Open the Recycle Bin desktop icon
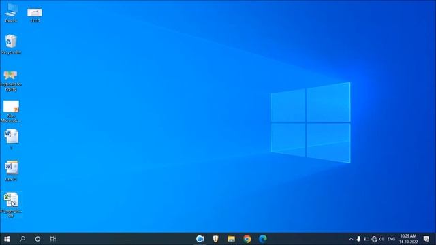Image resolution: width=436 pixels, height=245 pixels. pos(11,44)
